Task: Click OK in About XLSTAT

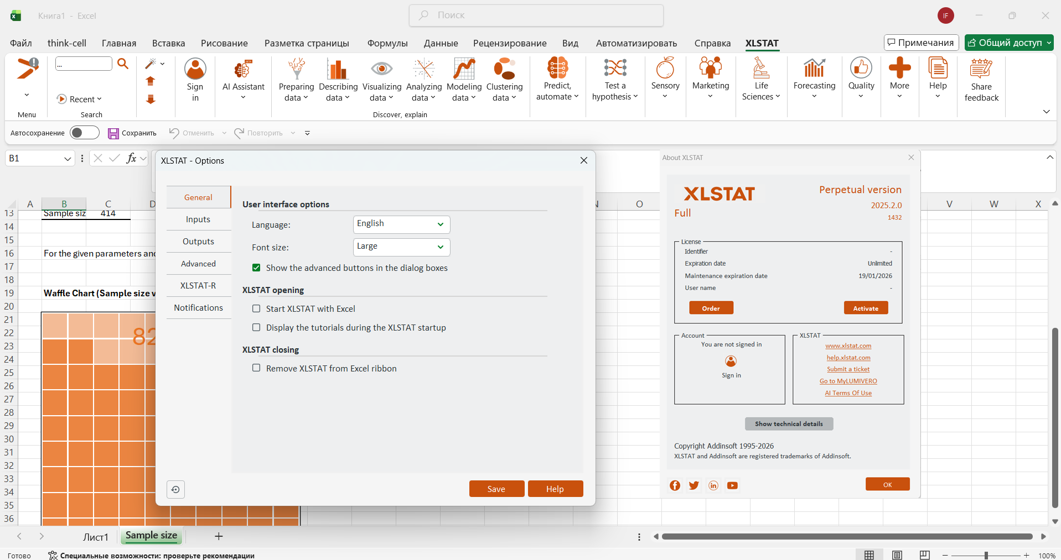Action: pos(887,484)
